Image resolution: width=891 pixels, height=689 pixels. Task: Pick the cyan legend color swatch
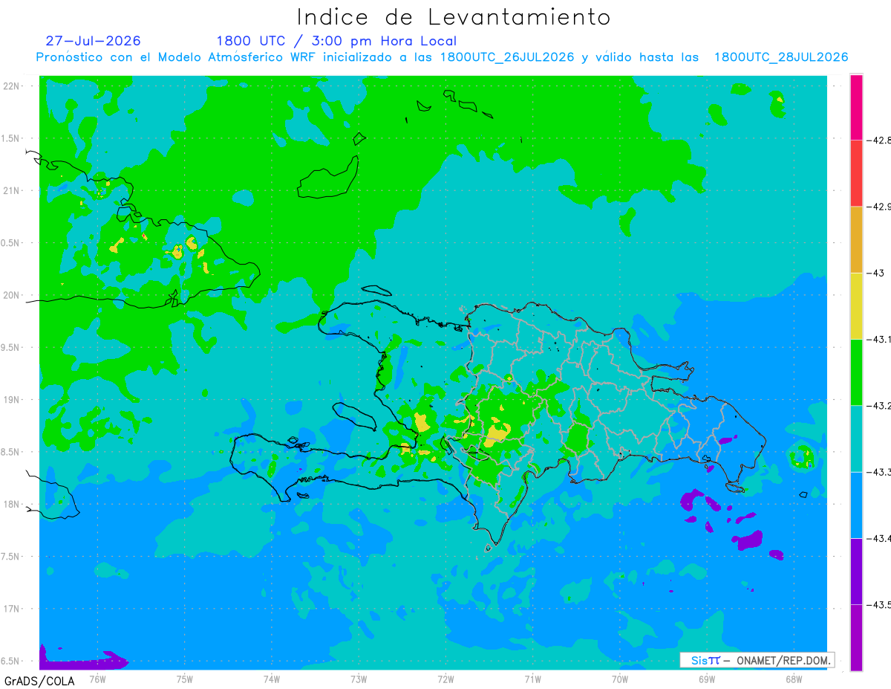point(856,439)
